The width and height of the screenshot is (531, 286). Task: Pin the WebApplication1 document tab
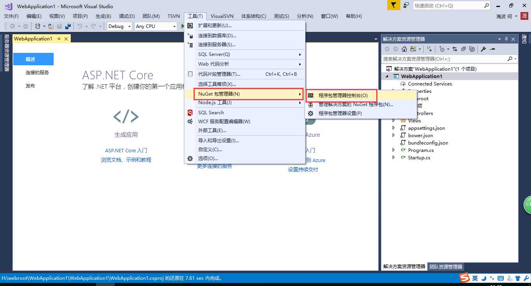click(x=59, y=39)
